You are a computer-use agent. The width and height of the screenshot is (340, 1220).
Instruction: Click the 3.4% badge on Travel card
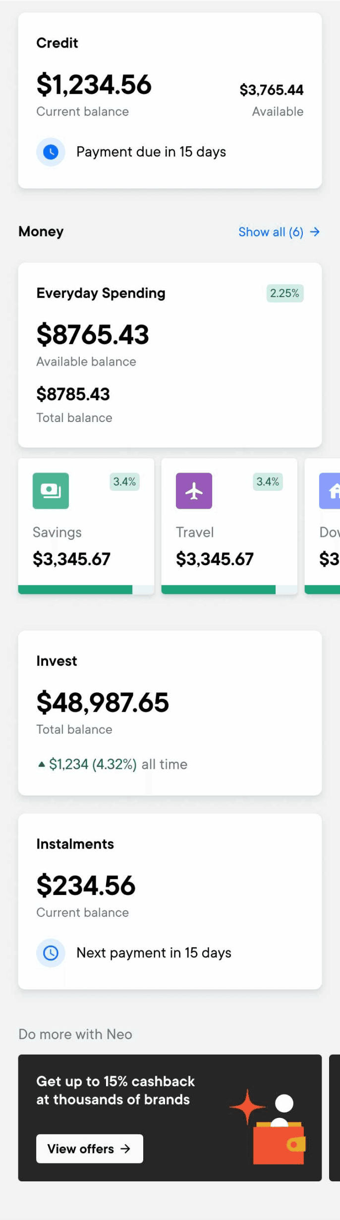pos(268,481)
